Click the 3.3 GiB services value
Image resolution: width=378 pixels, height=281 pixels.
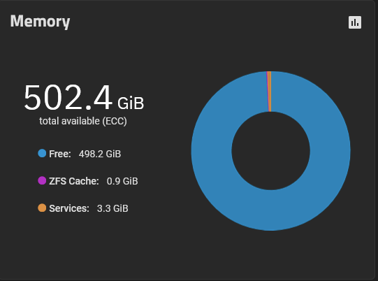tap(112, 208)
